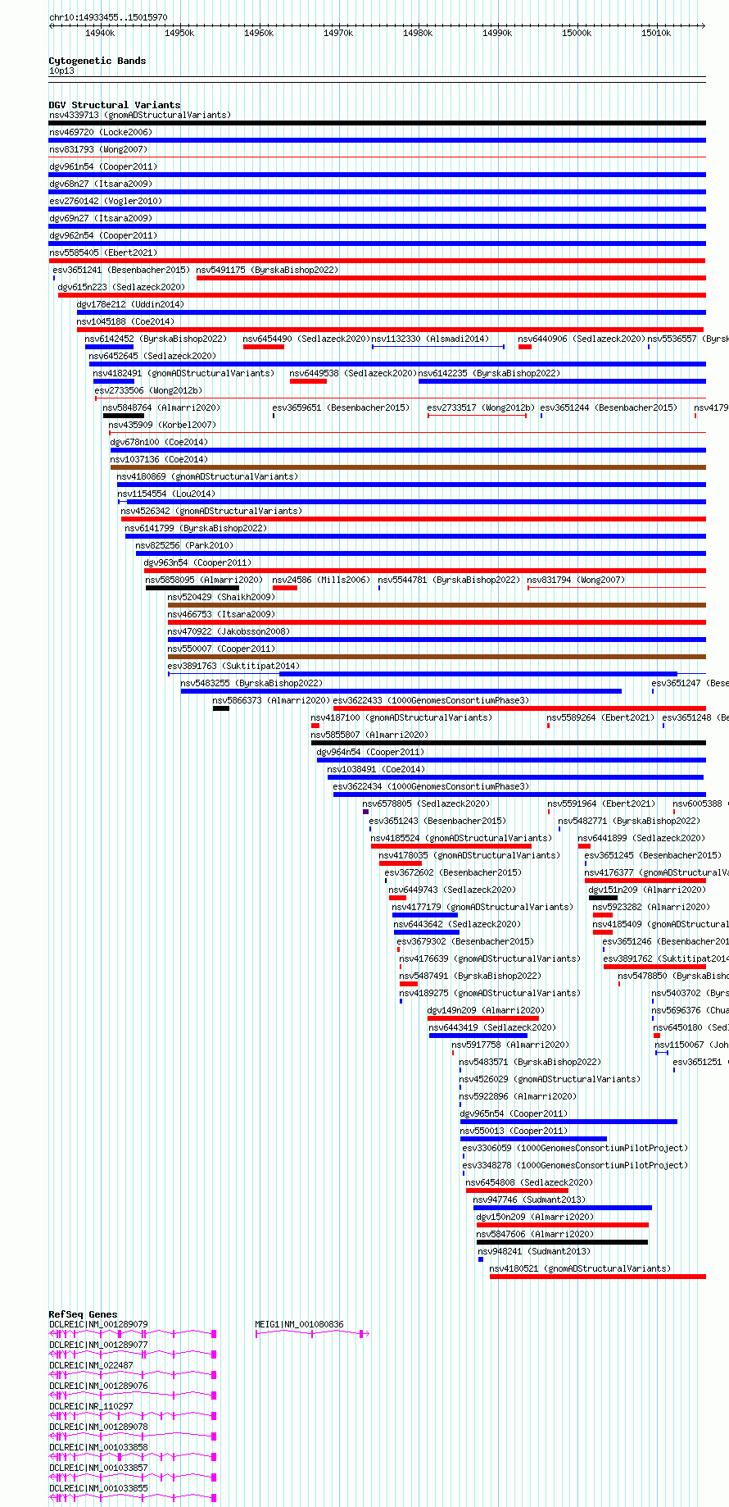Screen dimensions: 729x1507
Task: Click the red bar under nsv5491175 (ByrskaBishop2022)
Action: 451,278
